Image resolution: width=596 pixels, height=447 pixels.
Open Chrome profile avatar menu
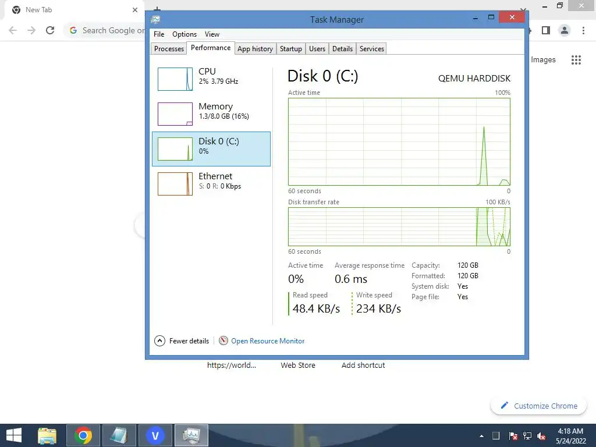[565, 30]
